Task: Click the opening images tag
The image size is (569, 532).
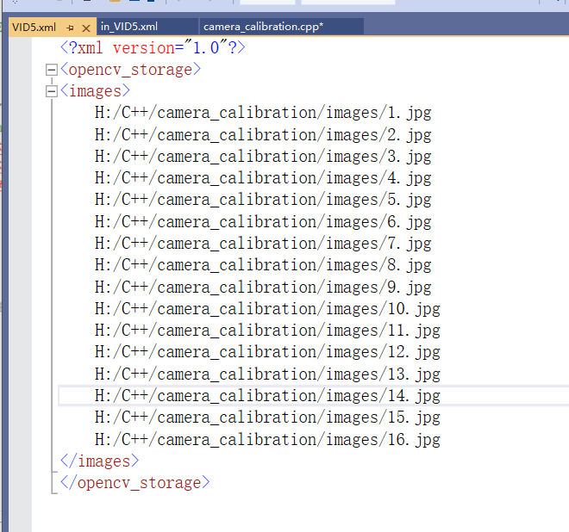Action: click(95, 91)
